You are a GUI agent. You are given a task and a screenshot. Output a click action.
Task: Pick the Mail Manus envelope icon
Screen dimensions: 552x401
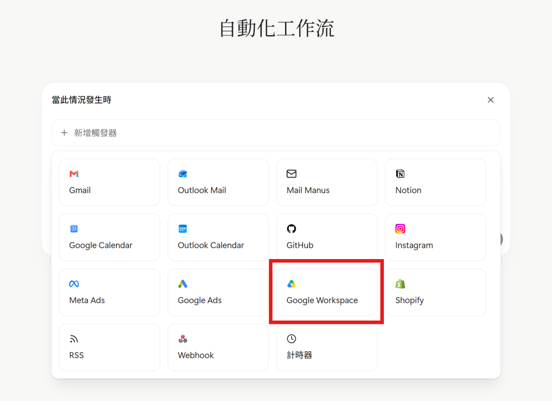click(x=292, y=174)
